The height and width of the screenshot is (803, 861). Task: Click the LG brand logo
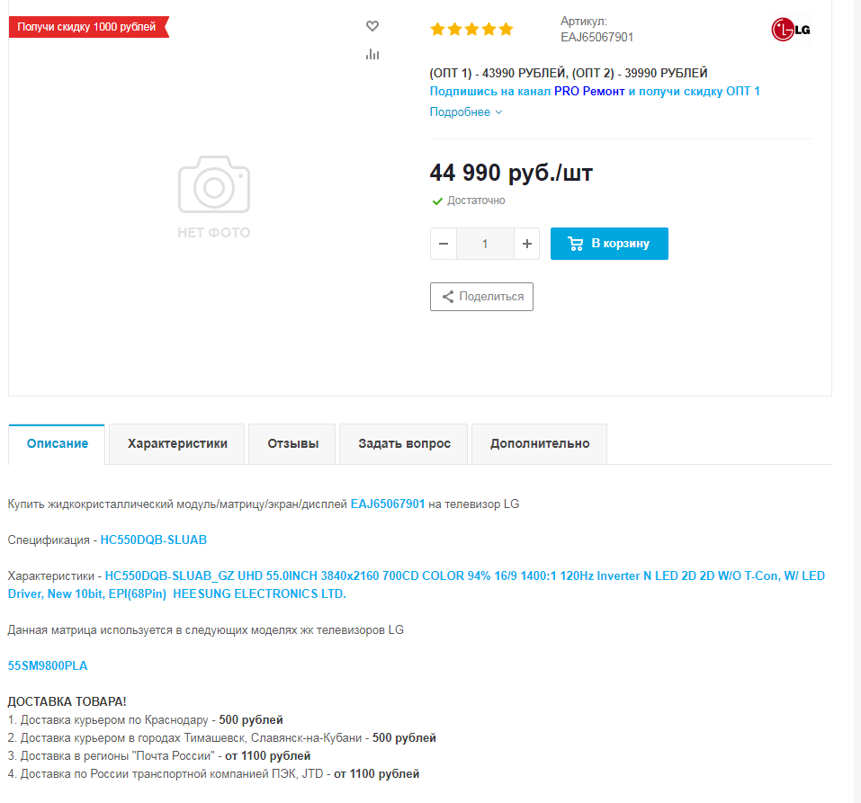pyautogui.click(x=791, y=30)
